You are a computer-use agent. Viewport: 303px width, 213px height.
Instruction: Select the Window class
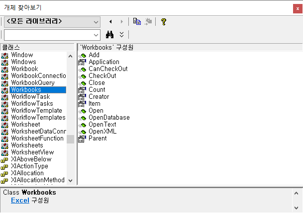point(22,55)
